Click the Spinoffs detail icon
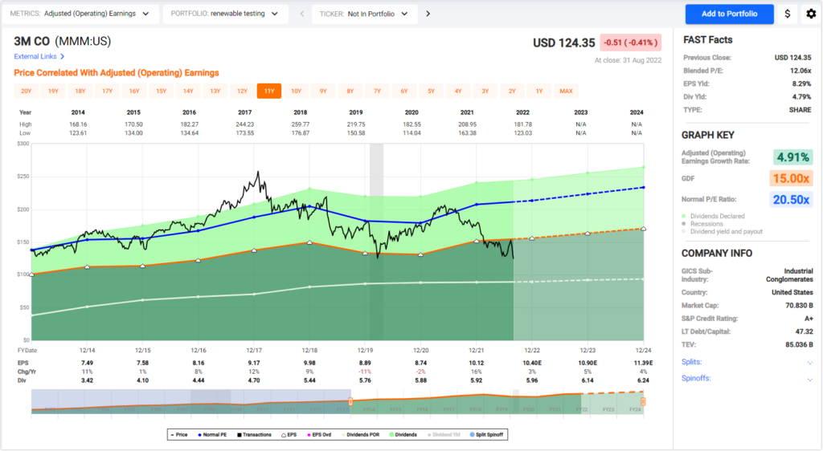The width and height of the screenshot is (823, 451). point(810,379)
